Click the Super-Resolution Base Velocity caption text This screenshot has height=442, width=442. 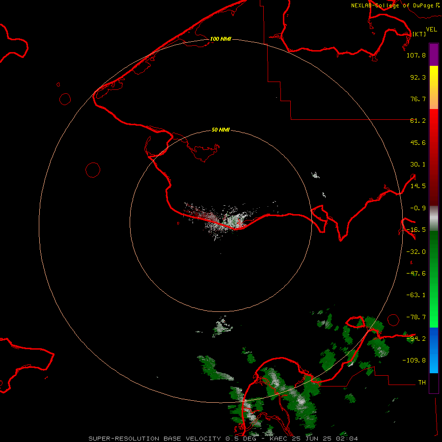[x=223, y=439]
